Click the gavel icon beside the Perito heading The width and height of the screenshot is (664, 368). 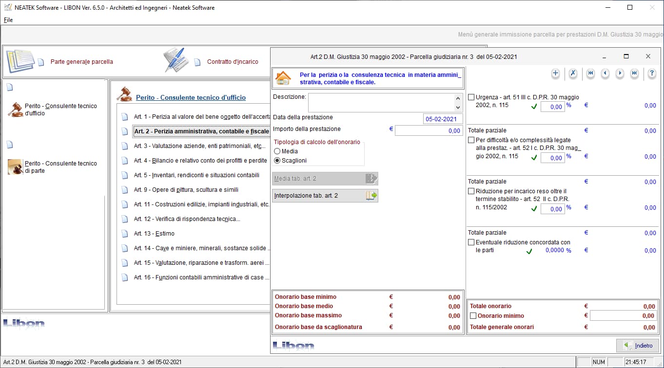tap(124, 94)
